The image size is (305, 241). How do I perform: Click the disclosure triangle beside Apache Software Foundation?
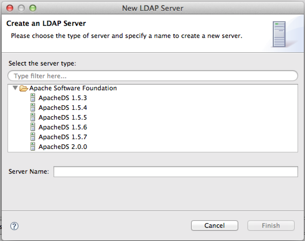(x=16, y=88)
